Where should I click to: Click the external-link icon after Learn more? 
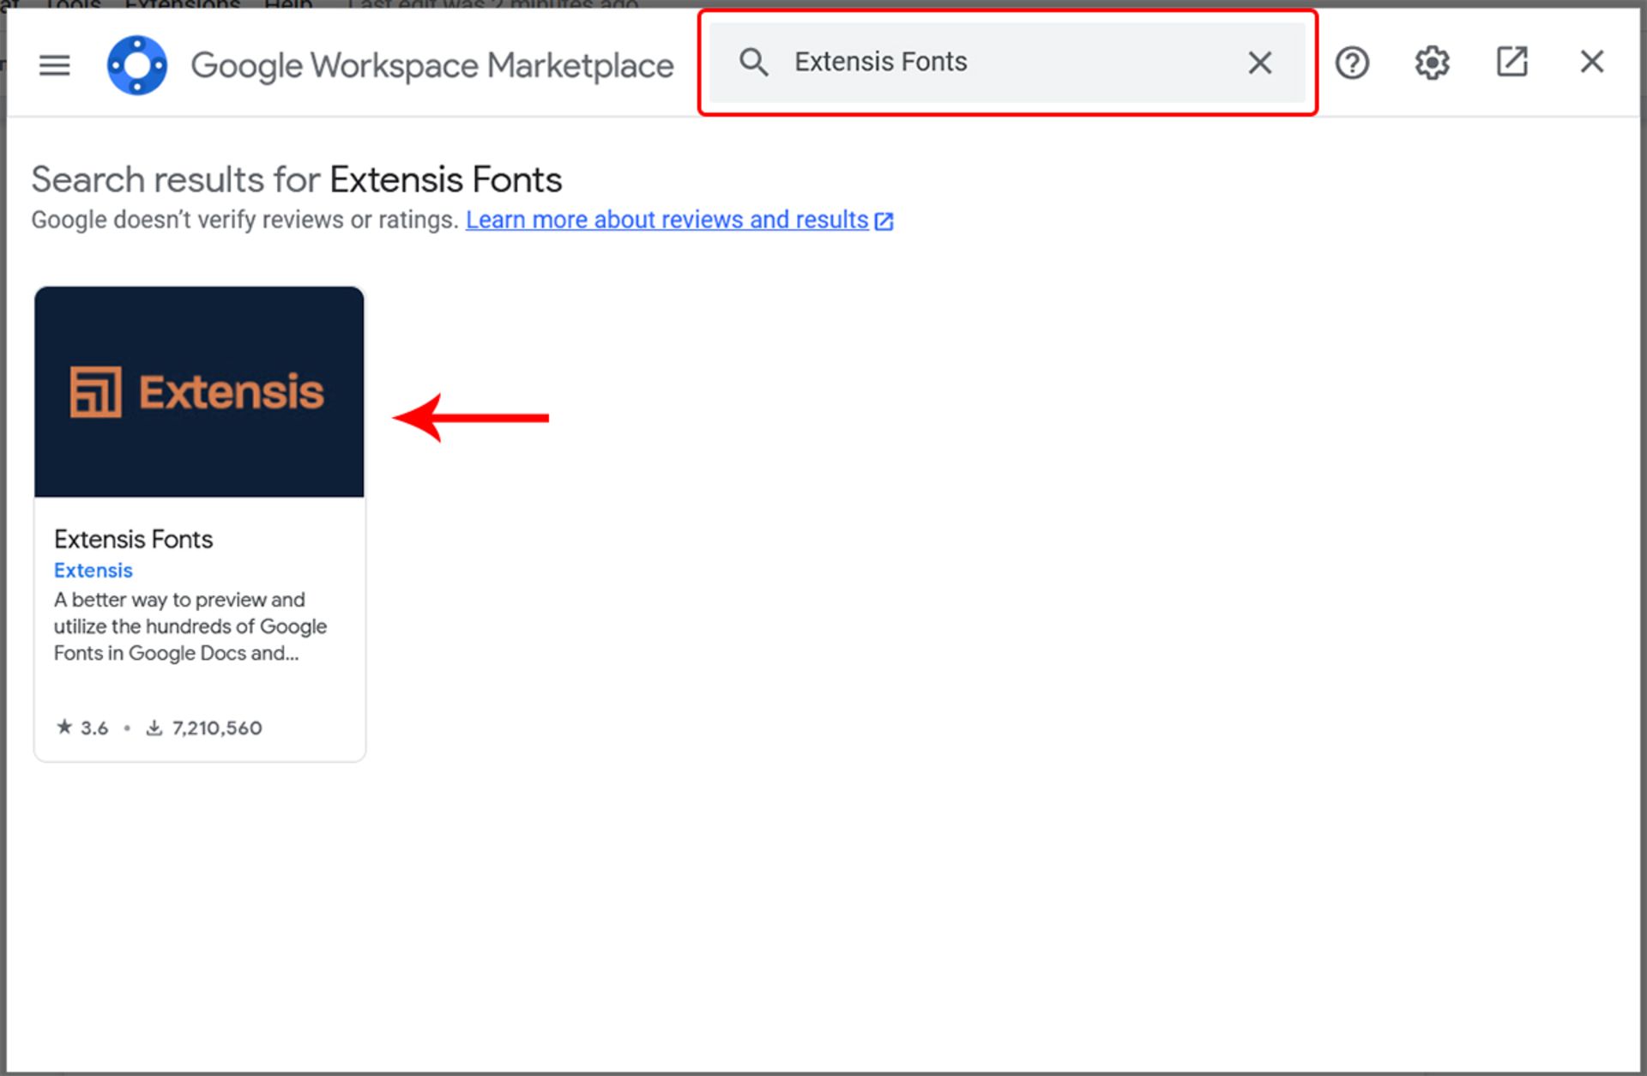(884, 221)
